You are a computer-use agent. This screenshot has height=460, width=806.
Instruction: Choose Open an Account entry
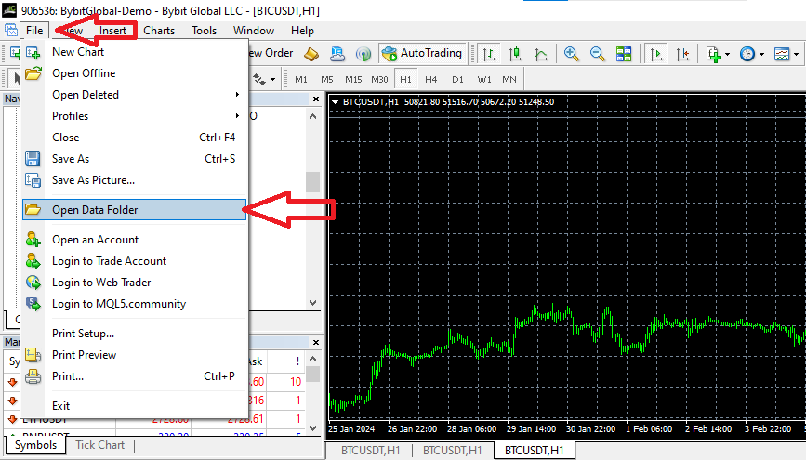pos(134,240)
